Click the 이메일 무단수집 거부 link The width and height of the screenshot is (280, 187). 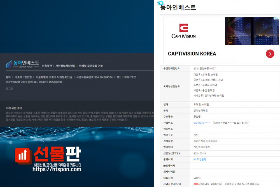(91, 66)
